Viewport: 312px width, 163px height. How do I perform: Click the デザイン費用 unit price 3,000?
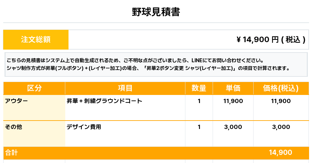click(233, 127)
